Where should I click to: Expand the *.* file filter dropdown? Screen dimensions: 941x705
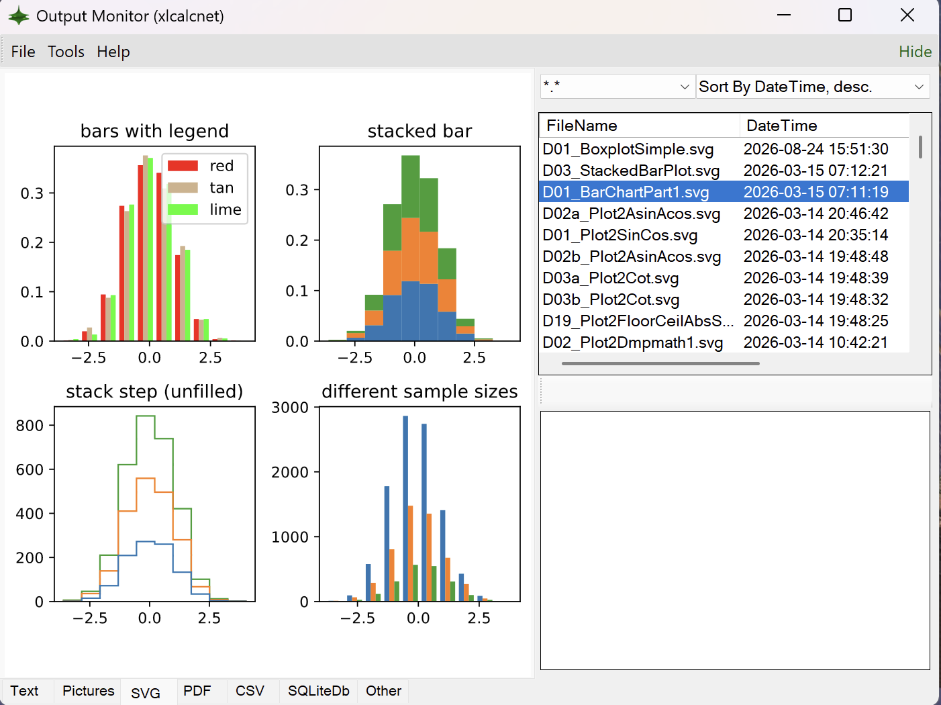pyautogui.click(x=617, y=87)
